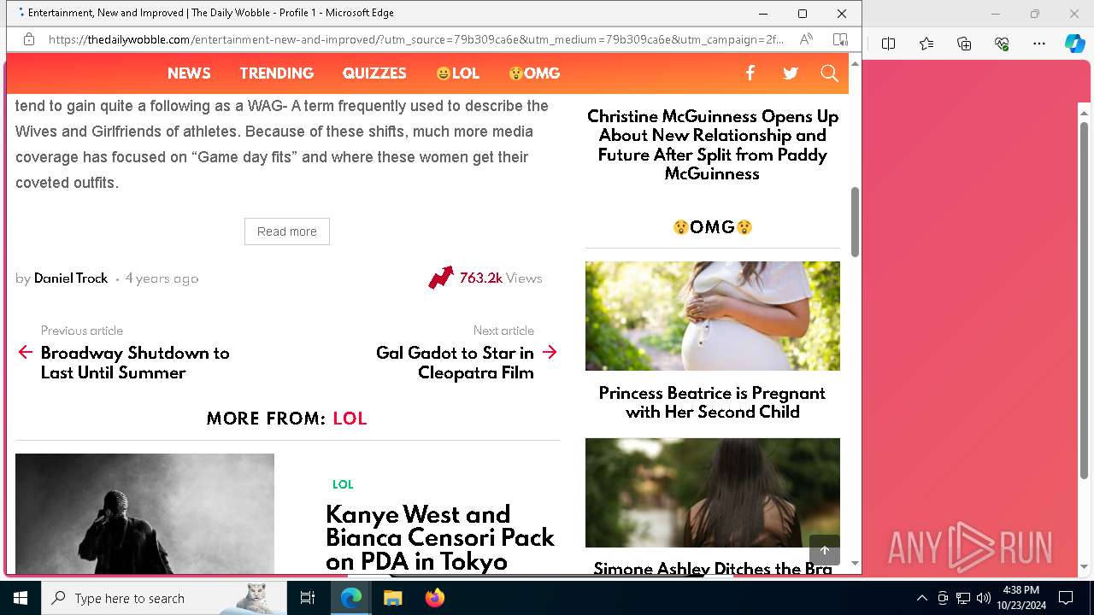Enter Immersive Reader icon in address bar
Image resolution: width=1094 pixels, height=615 pixels.
click(840, 39)
